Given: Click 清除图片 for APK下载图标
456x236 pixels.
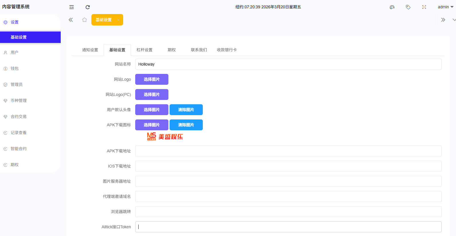Looking at the screenshot, I should (x=186, y=125).
